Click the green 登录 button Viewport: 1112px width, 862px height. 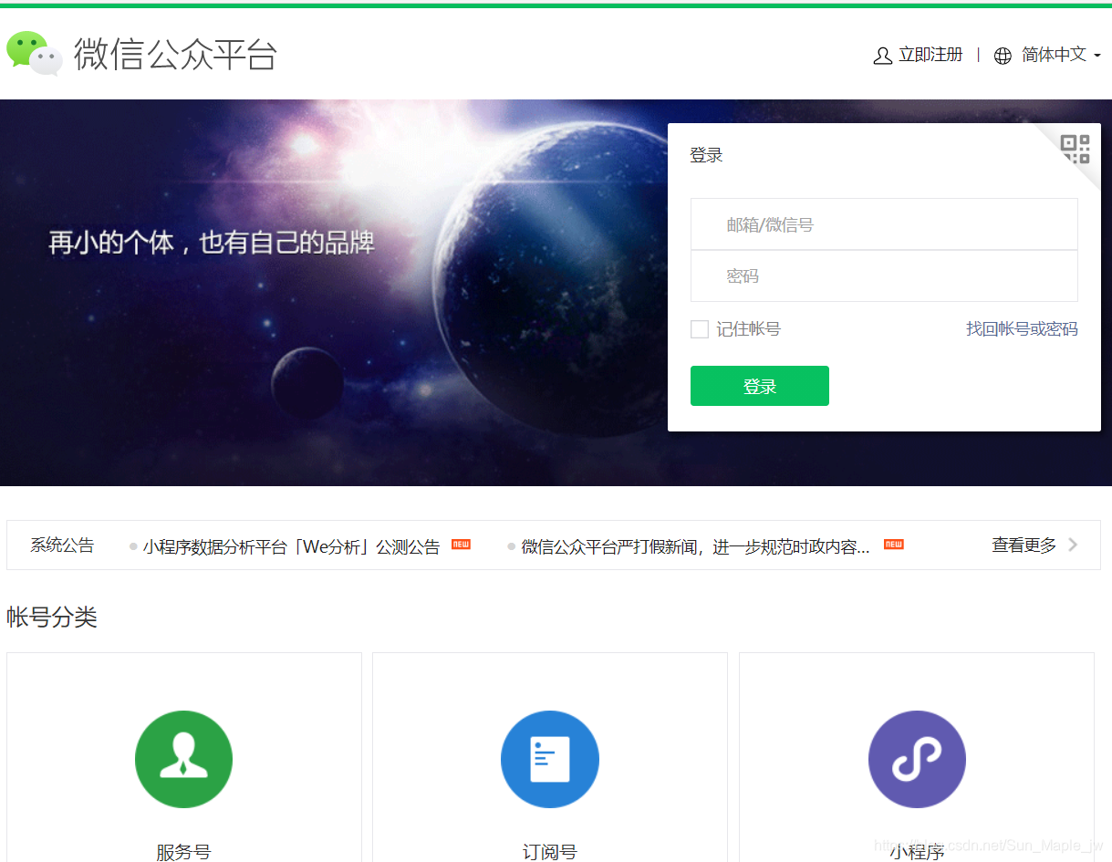pos(760,386)
